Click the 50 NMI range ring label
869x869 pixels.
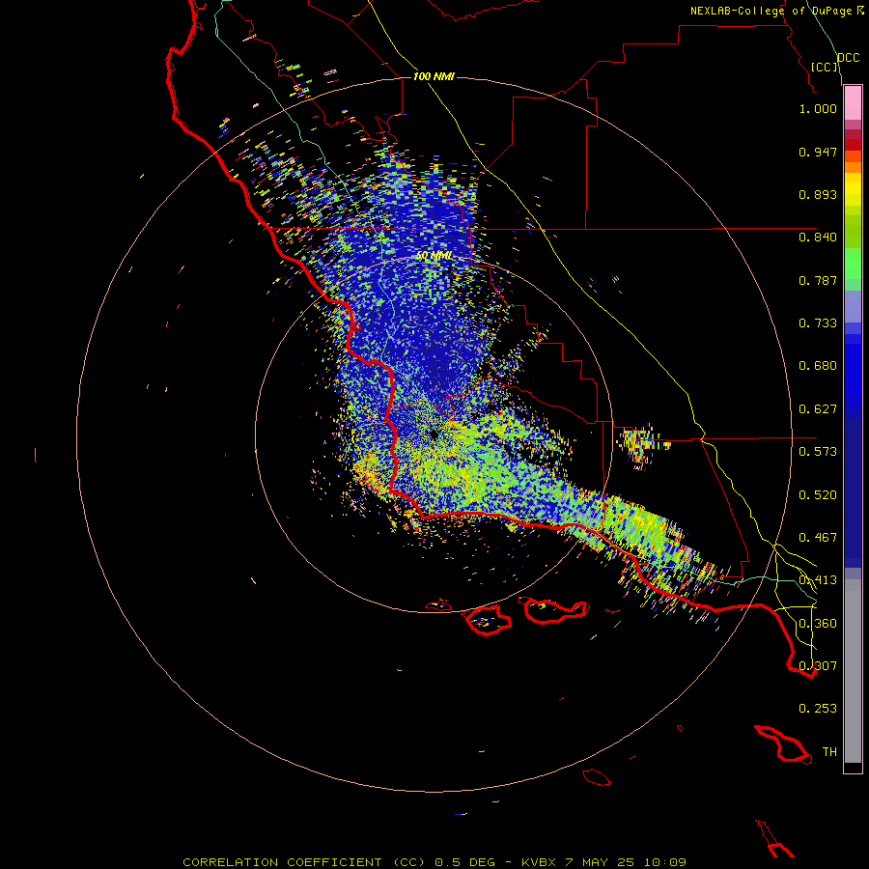point(434,256)
